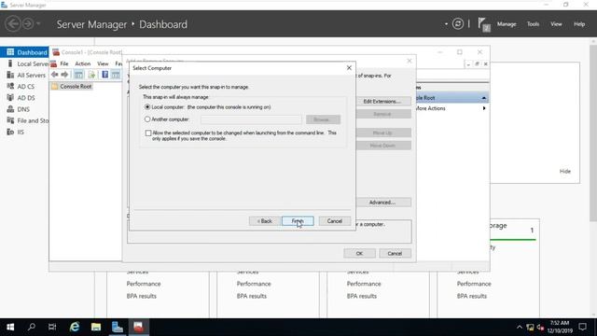Click the export list toolbar icon
This screenshot has height=336, width=597.
[91, 75]
